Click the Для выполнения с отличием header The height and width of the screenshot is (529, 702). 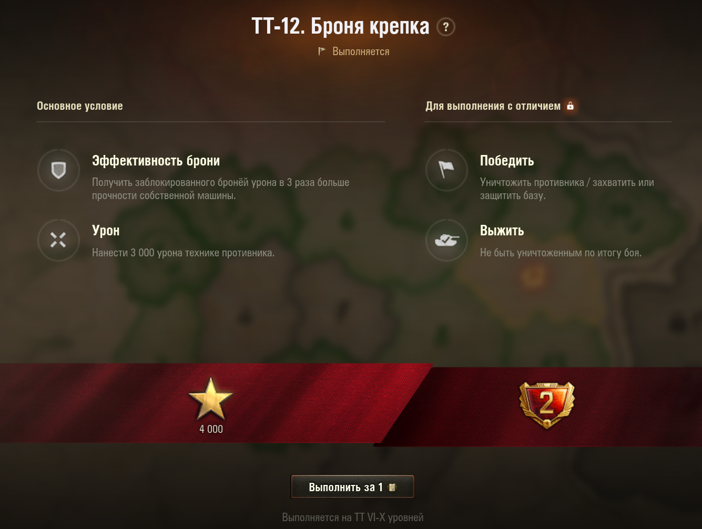[493, 106]
